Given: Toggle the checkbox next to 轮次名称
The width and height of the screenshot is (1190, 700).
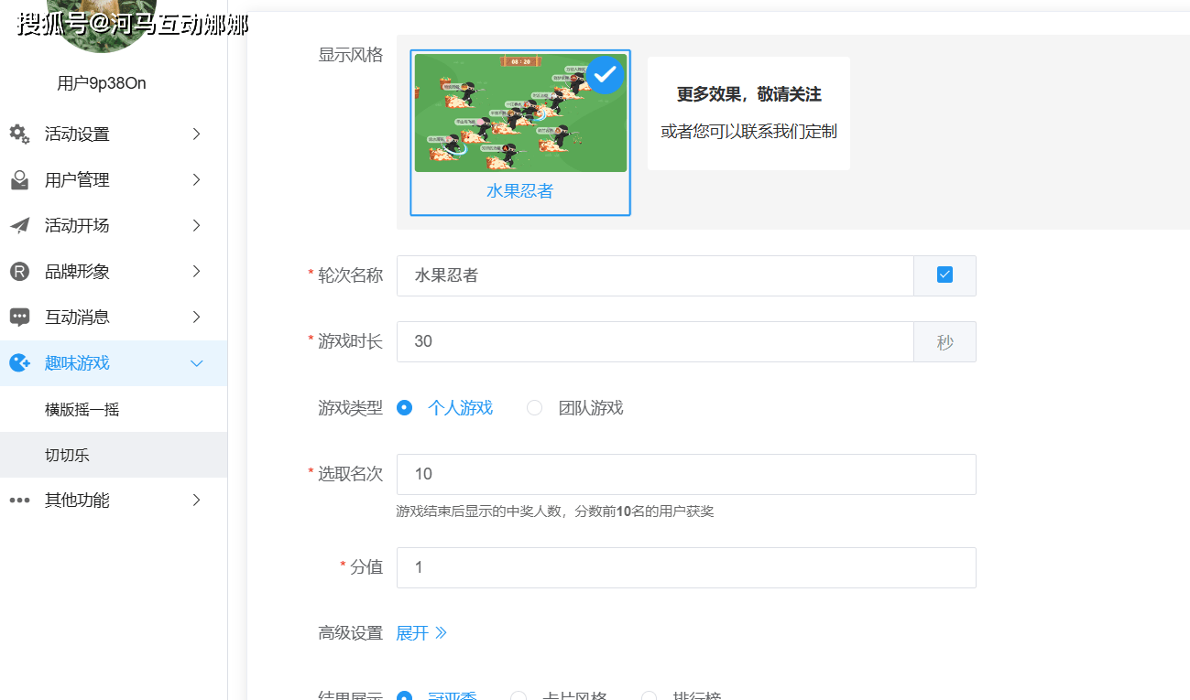Looking at the screenshot, I should tap(944, 275).
